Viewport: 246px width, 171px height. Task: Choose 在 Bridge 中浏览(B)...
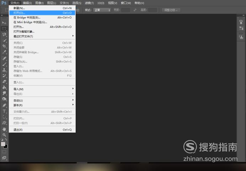pos(42,17)
